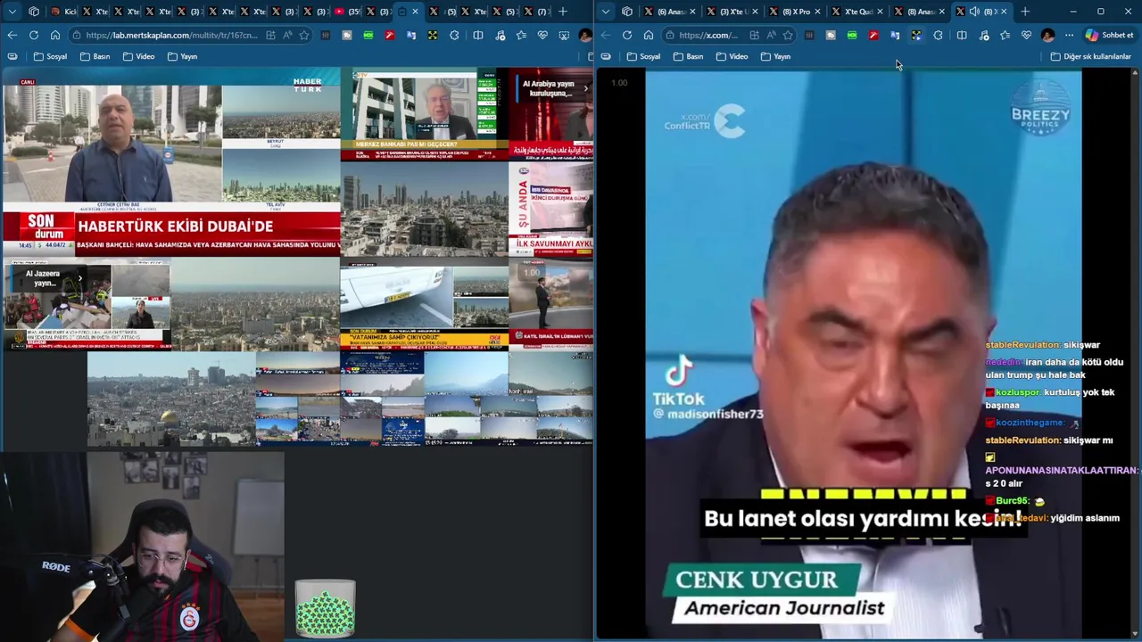Reload the lab.mertskaplan.com page
The width and height of the screenshot is (1142, 642).
[x=34, y=35]
